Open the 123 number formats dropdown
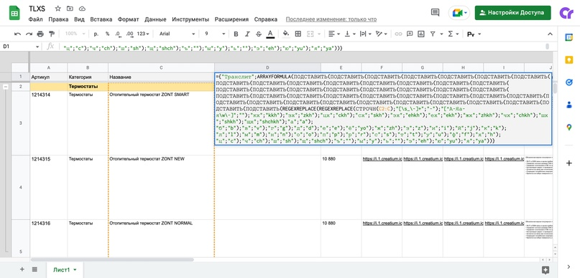580x278 pixels. coord(143,34)
